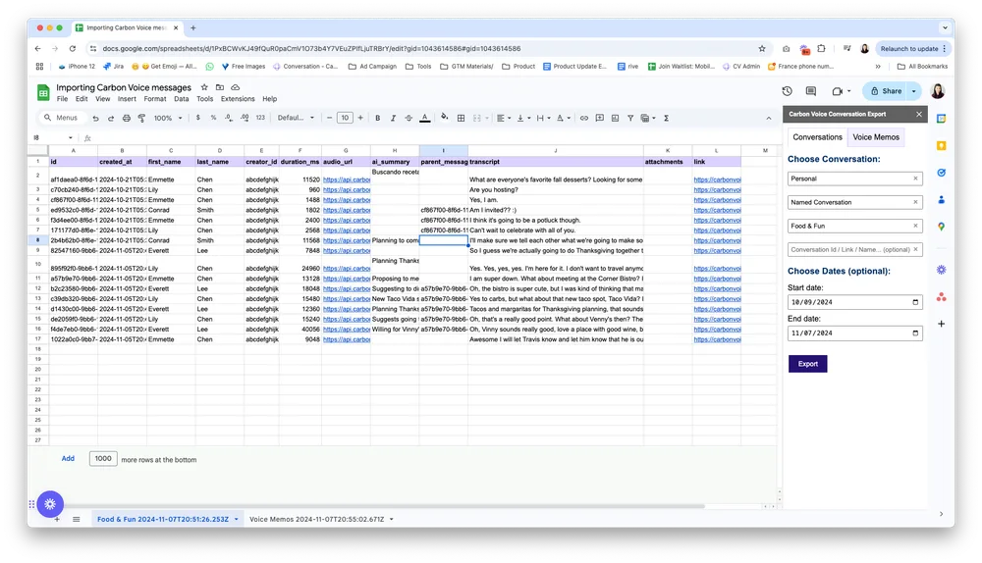The height and width of the screenshot is (563, 982).
Task: Select the Paint format roller icon
Action: coord(142,119)
